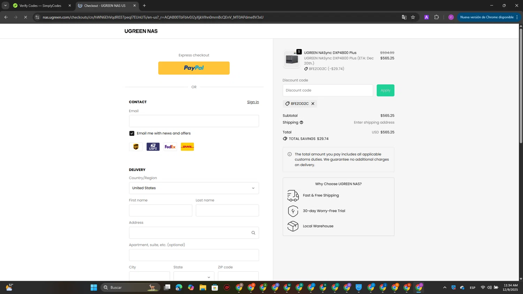Click the site information icon in address bar

click(x=37, y=17)
